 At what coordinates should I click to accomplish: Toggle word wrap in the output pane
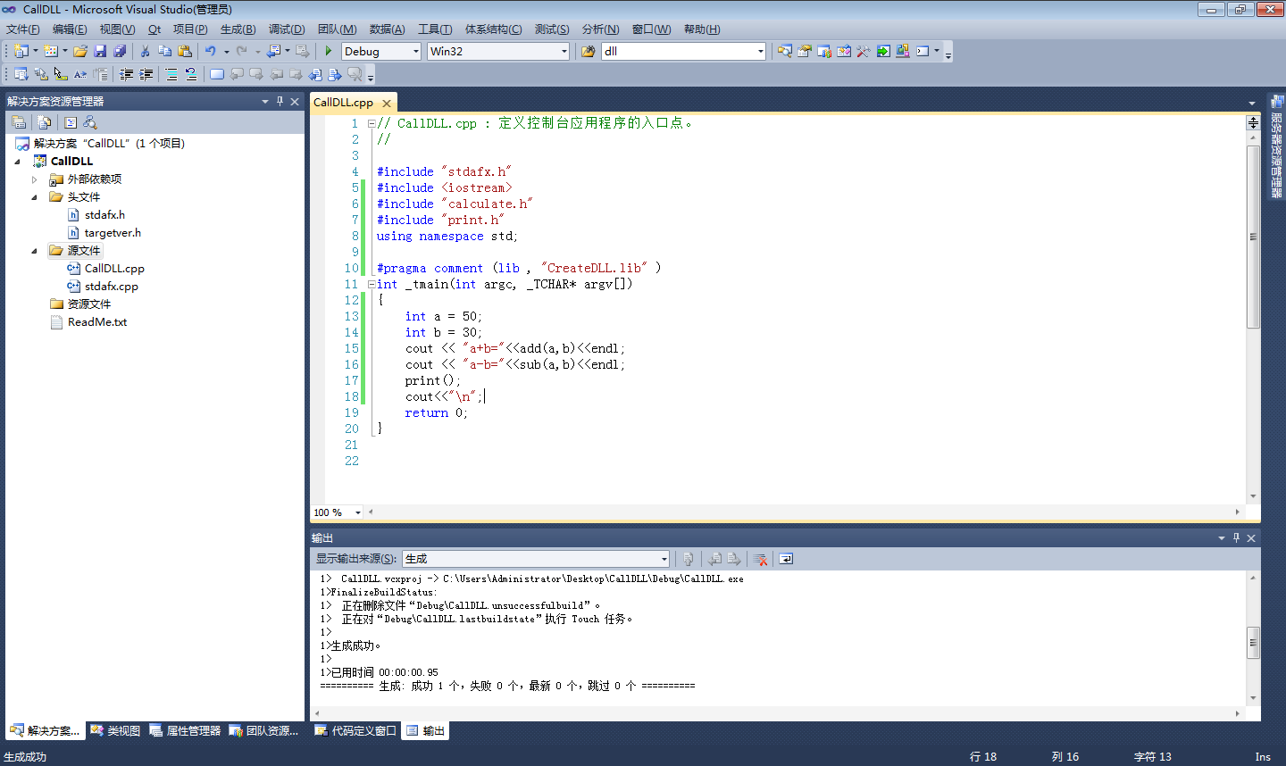pyautogui.click(x=786, y=559)
